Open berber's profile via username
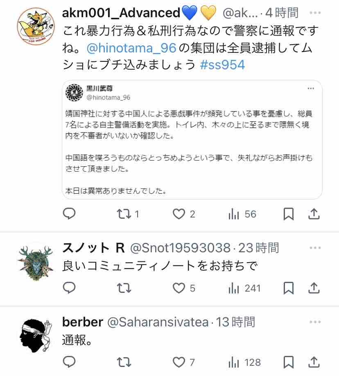Viewport: 339px width, 376px height. [83, 322]
